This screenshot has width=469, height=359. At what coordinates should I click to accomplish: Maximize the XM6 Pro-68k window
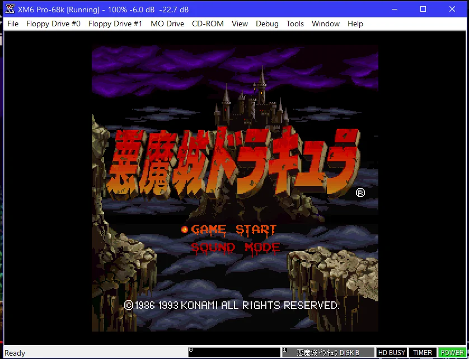423,9
